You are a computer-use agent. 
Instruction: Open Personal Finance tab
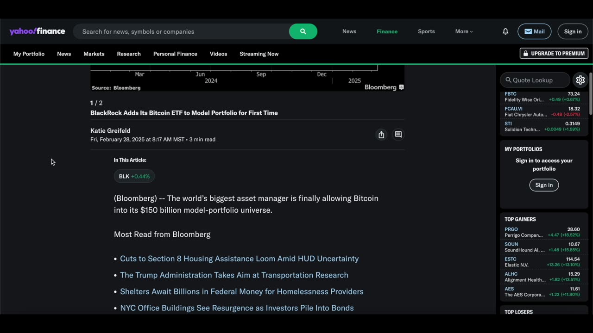click(x=175, y=54)
